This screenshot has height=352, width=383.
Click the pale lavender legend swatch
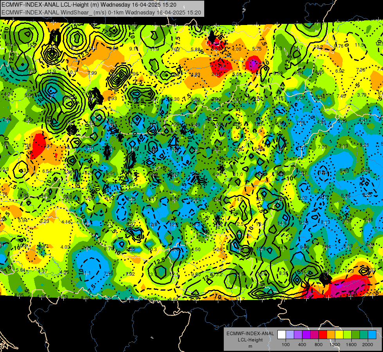[290, 335]
